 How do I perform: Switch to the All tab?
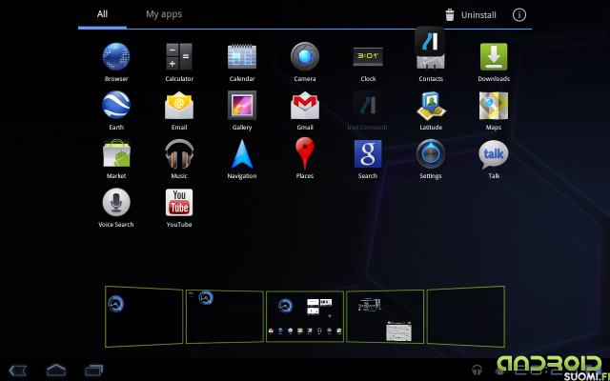pyautogui.click(x=102, y=14)
